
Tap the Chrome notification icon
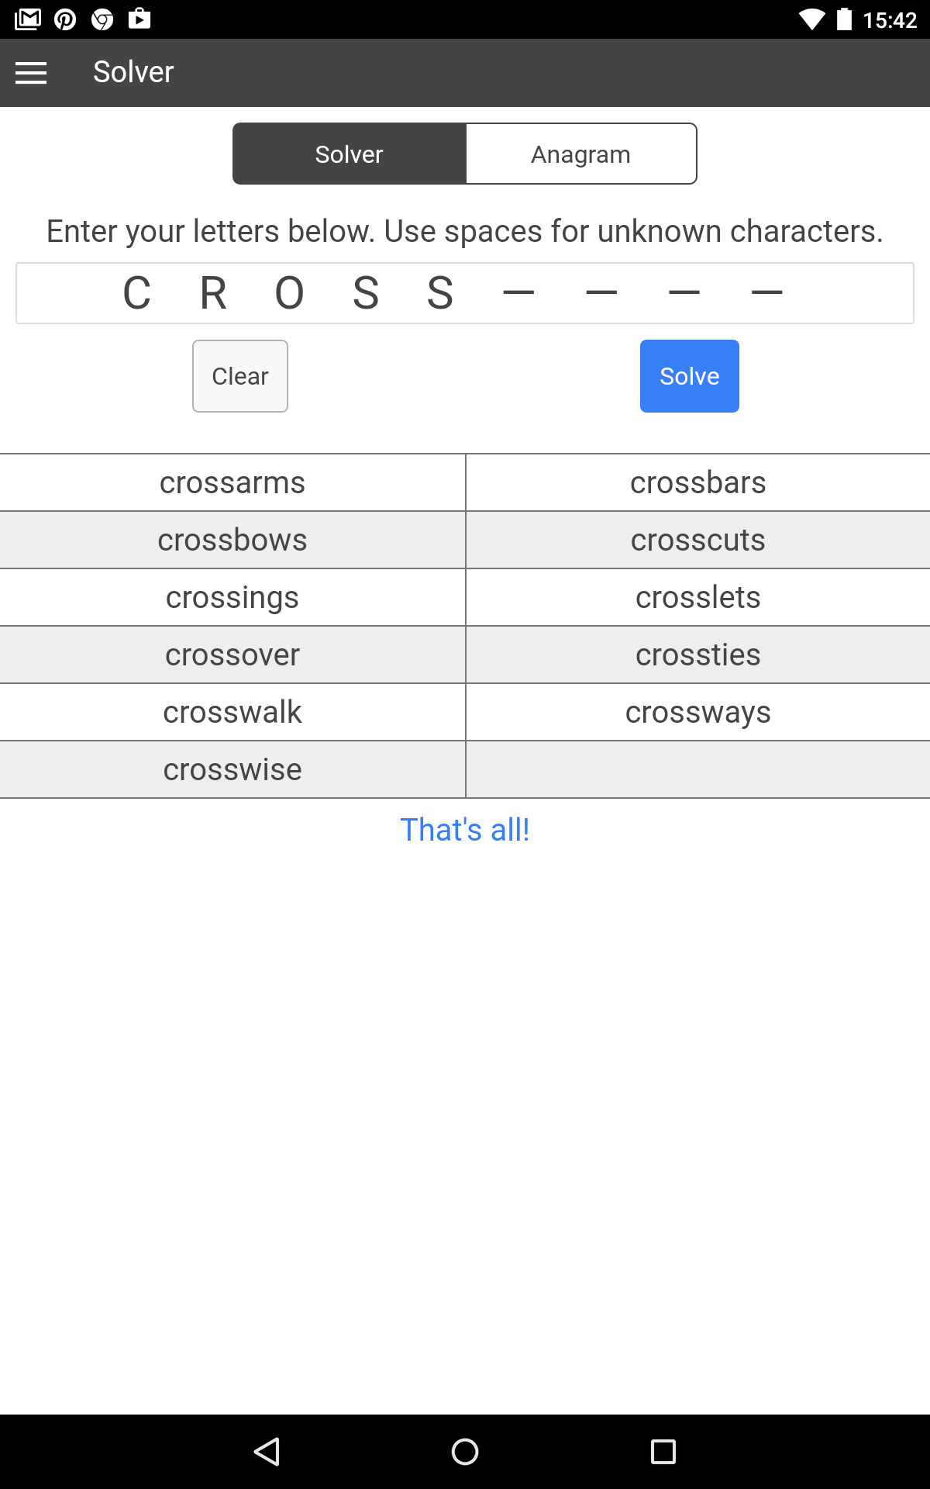[x=102, y=19]
